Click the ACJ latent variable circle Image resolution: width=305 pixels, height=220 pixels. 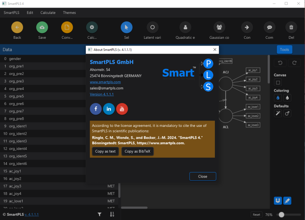pos(226,84)
